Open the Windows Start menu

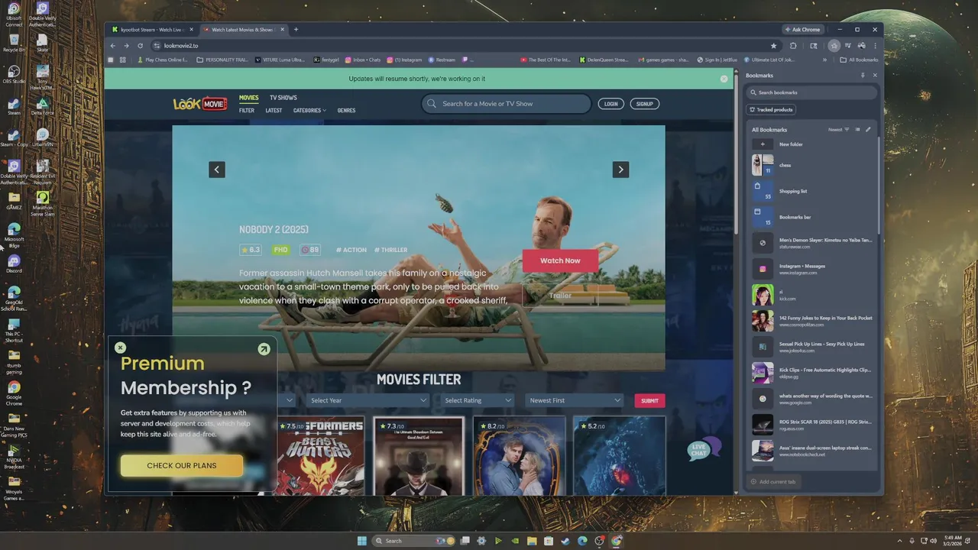pos(362,541)
